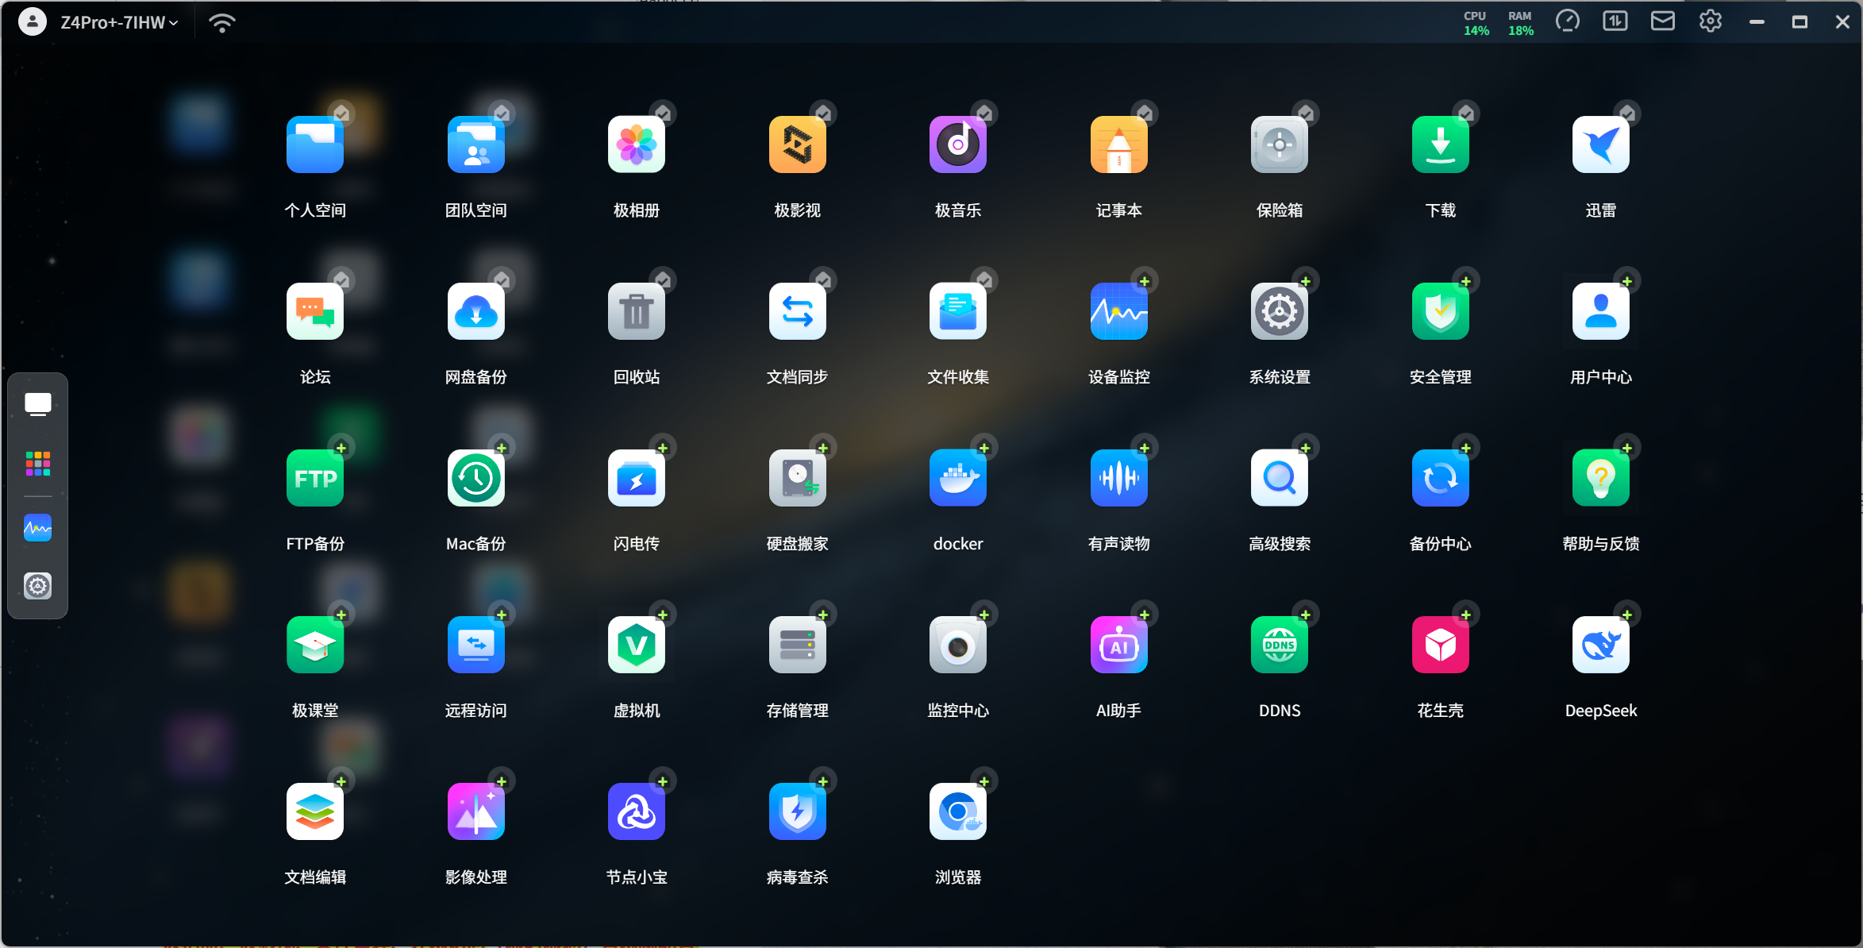Open the mail messages icon
Image resolution: width=1863 pixels, height=948 pixels.
tap(1662, 21)
